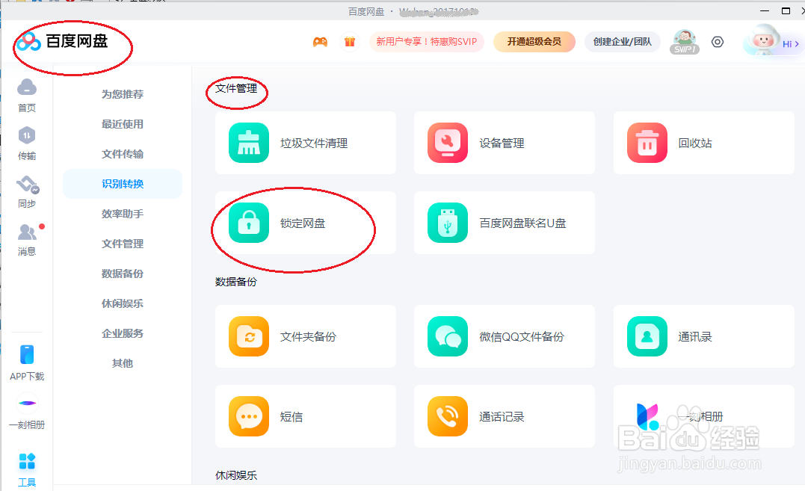The image size is (805, 491).
Task: Select 企业服务 in the category list
Action: point(122,333)
